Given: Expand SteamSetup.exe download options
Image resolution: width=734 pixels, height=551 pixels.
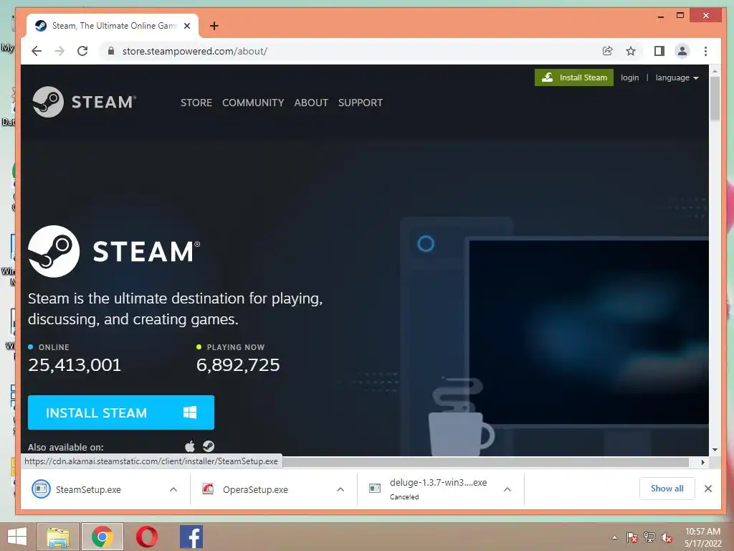Looking at the screenshot, I should pyautogui.click(x=173, y=489).
